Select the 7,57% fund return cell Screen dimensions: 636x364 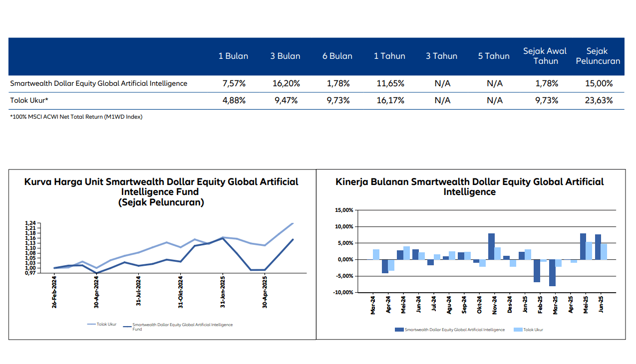(x=234, y=84)
